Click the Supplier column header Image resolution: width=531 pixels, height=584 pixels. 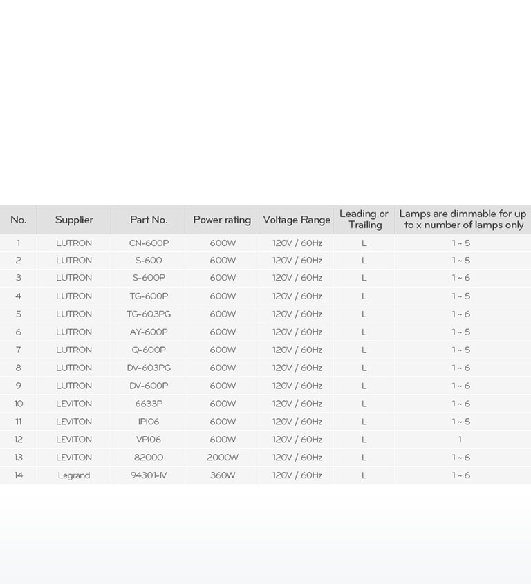click(74, 220)
